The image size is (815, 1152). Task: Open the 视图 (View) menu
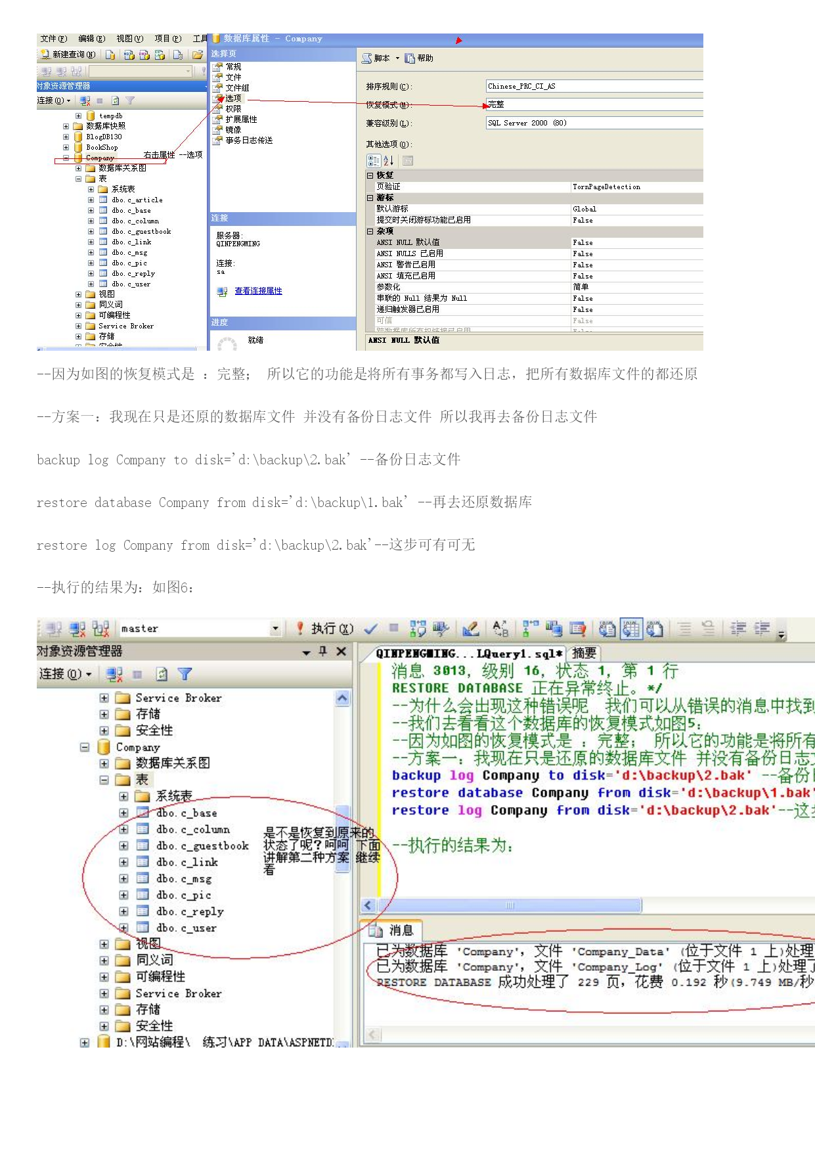point(129,39)
